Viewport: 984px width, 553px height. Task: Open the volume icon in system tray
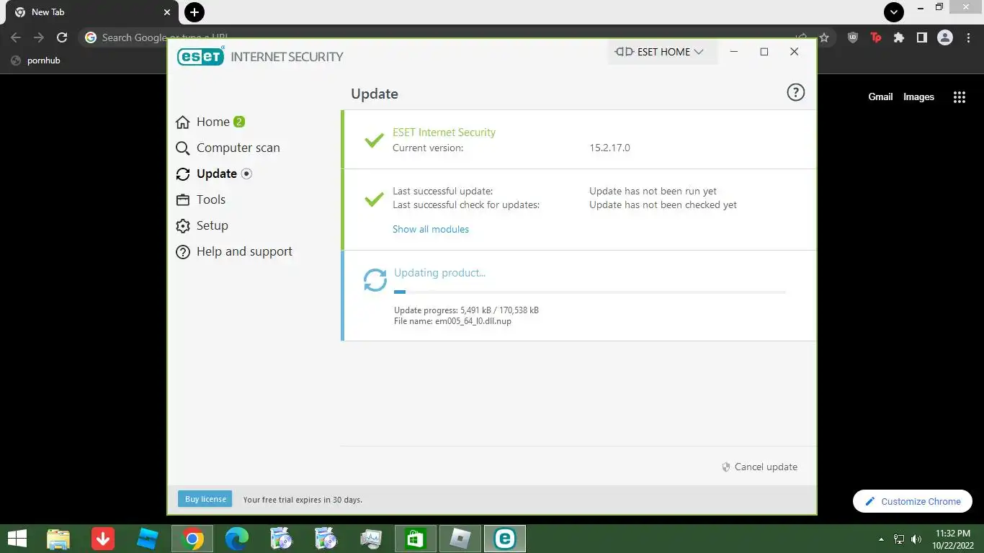coord(916,539)
